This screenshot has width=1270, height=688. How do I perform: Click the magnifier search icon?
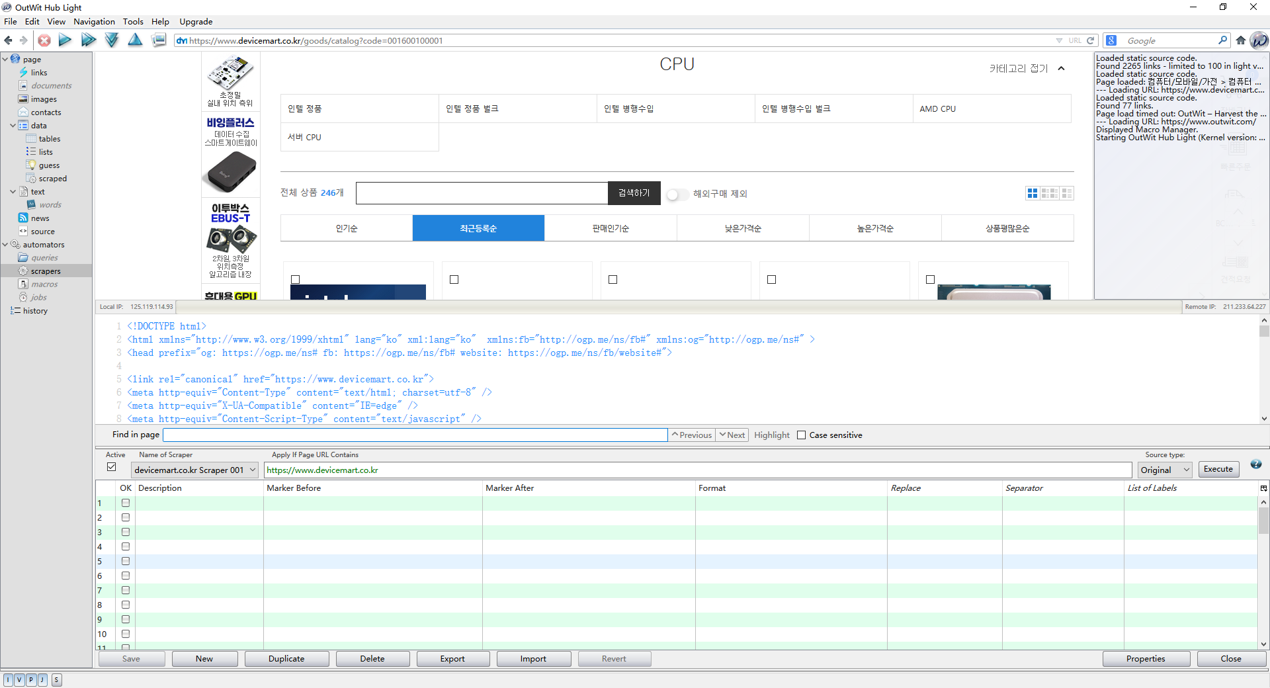coord(1222,40)
